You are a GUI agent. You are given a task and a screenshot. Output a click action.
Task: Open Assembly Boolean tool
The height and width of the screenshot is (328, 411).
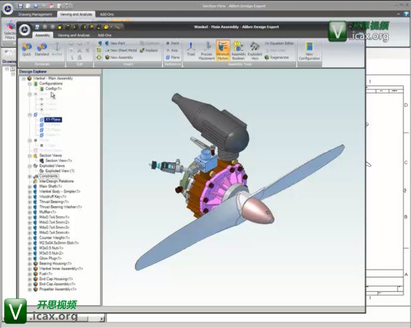239,51
